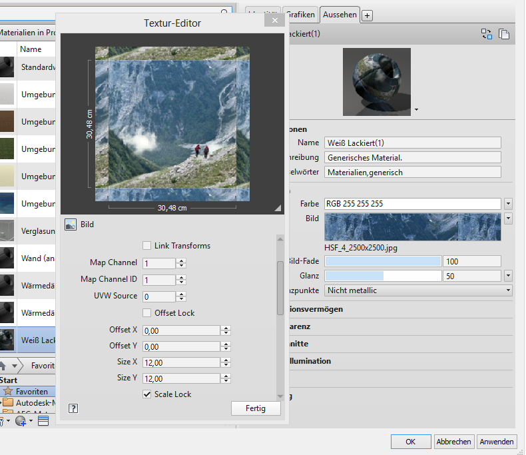Click the texture preview resize corner handle
Image resolution: width=526 pixels, height=455 pixels.
pyautogui.click(x=278, y=208)
